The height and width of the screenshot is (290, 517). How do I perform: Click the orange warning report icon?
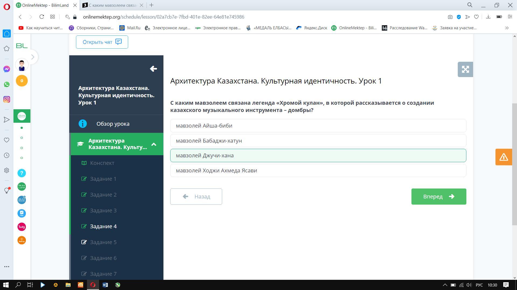click(503, 157)
